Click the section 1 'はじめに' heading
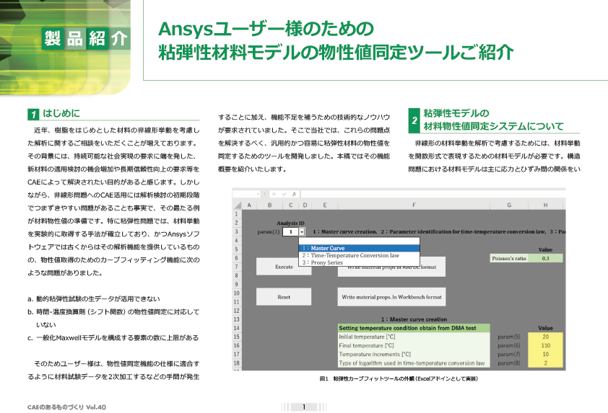The height and width of the screenshot is (413, 608). pos(61,113)
